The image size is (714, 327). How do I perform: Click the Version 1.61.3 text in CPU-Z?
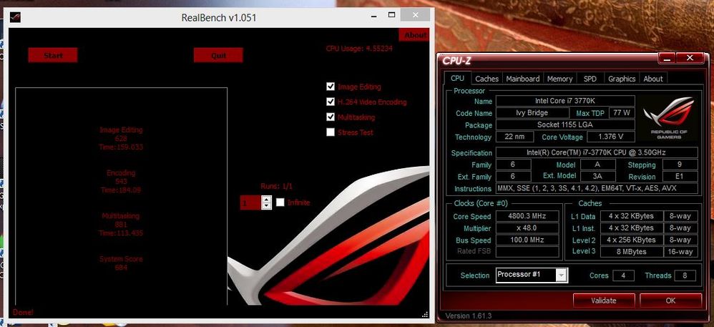coord(468,316)
